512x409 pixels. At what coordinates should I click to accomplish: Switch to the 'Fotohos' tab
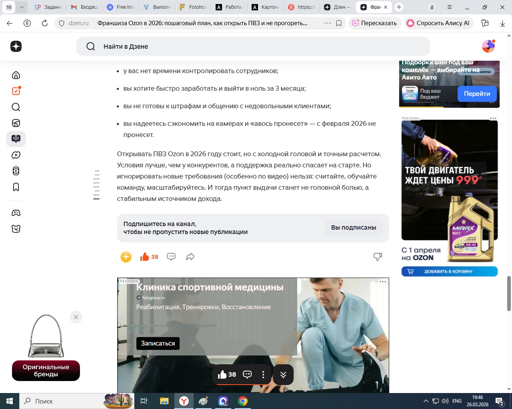click(x=193, y=7)
